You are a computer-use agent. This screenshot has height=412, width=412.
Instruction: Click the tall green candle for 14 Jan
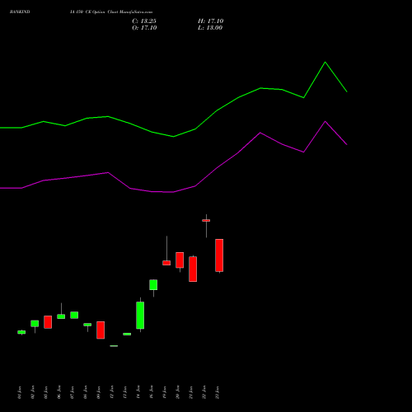140,316
